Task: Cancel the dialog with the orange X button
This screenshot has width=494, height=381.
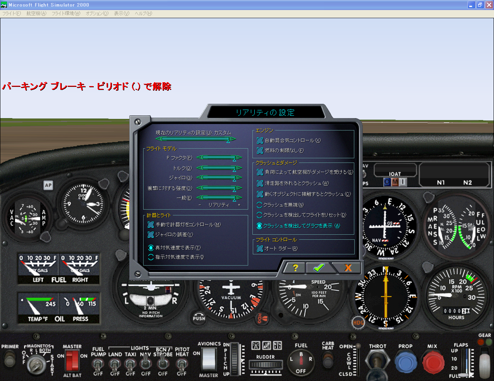Action: point(347,268)
